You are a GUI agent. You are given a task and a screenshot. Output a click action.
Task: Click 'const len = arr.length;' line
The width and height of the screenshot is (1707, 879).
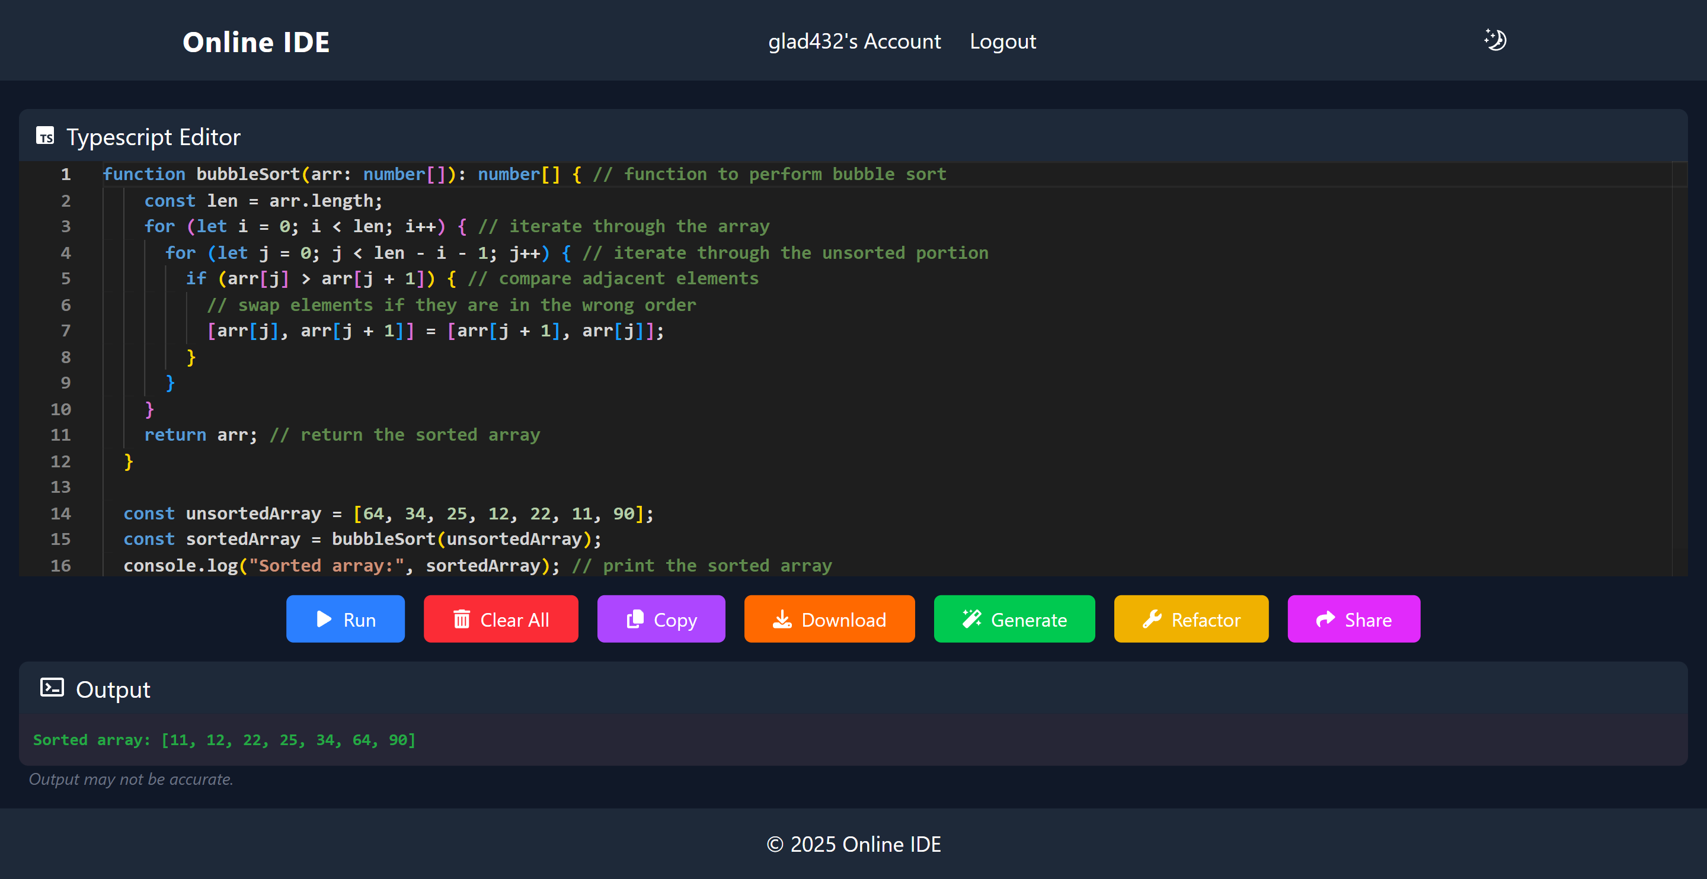[263, 200]
